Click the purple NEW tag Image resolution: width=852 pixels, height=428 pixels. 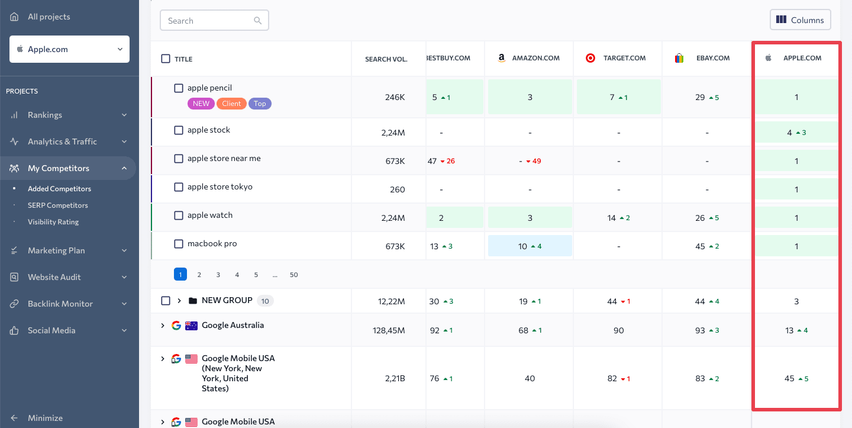coord(201,104)
